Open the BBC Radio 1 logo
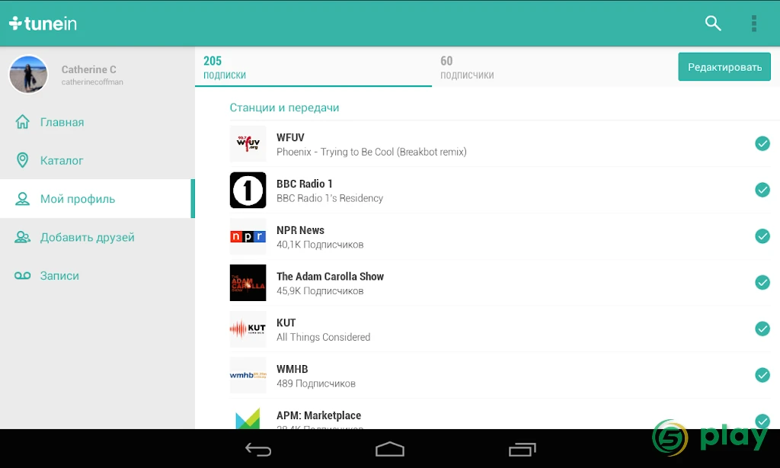The height and width of the screenshot is (468, 780). (248, 190)
